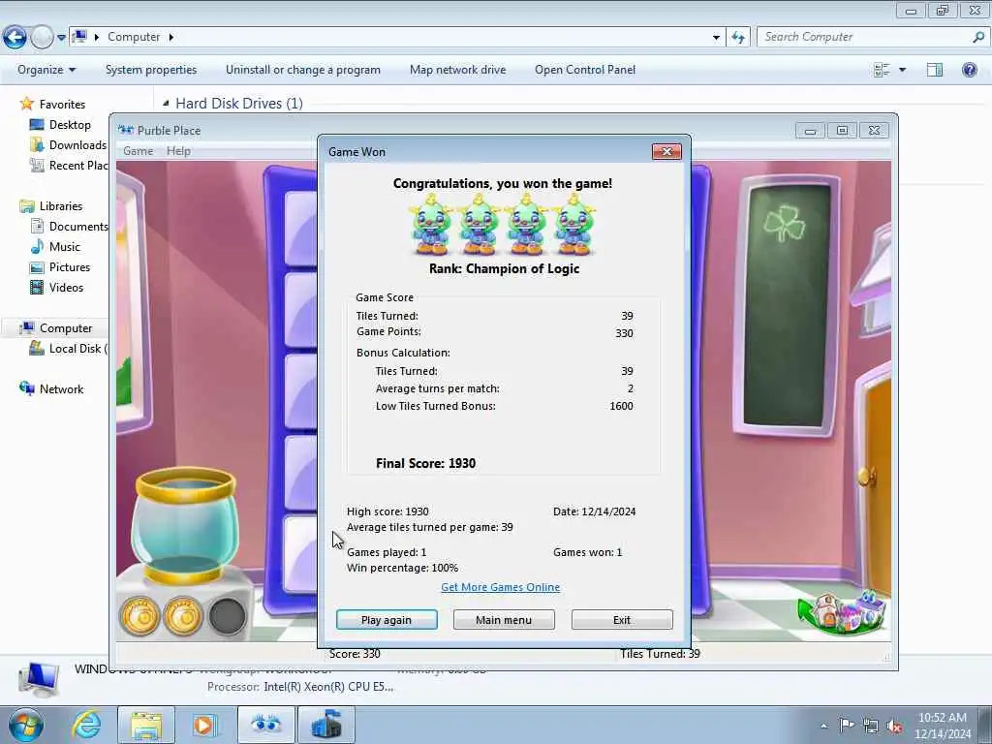Select Computer in navigation pane

[66, 327]
